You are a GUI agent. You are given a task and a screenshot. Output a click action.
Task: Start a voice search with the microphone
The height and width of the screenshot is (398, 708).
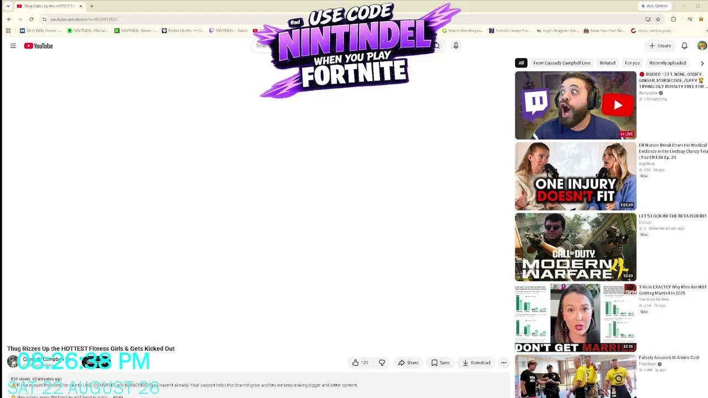(456, 46)
